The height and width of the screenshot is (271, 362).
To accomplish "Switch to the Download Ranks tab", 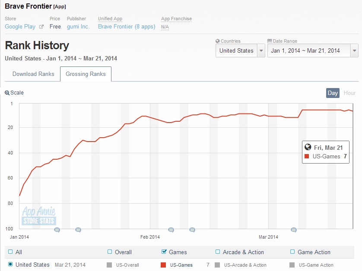I will click(x=33, y=74).
